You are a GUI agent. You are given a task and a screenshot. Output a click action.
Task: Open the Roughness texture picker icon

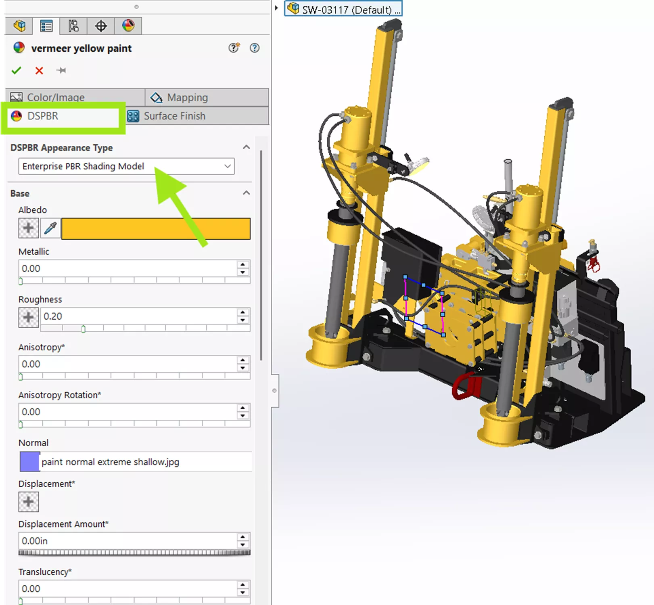tap(28, 317)
